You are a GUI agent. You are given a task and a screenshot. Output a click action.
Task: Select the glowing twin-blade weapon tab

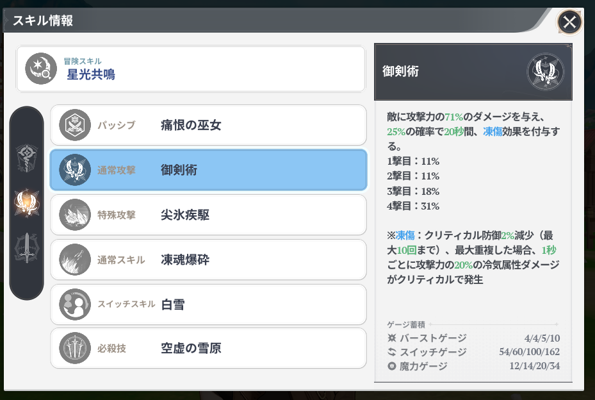pos(27,203)
